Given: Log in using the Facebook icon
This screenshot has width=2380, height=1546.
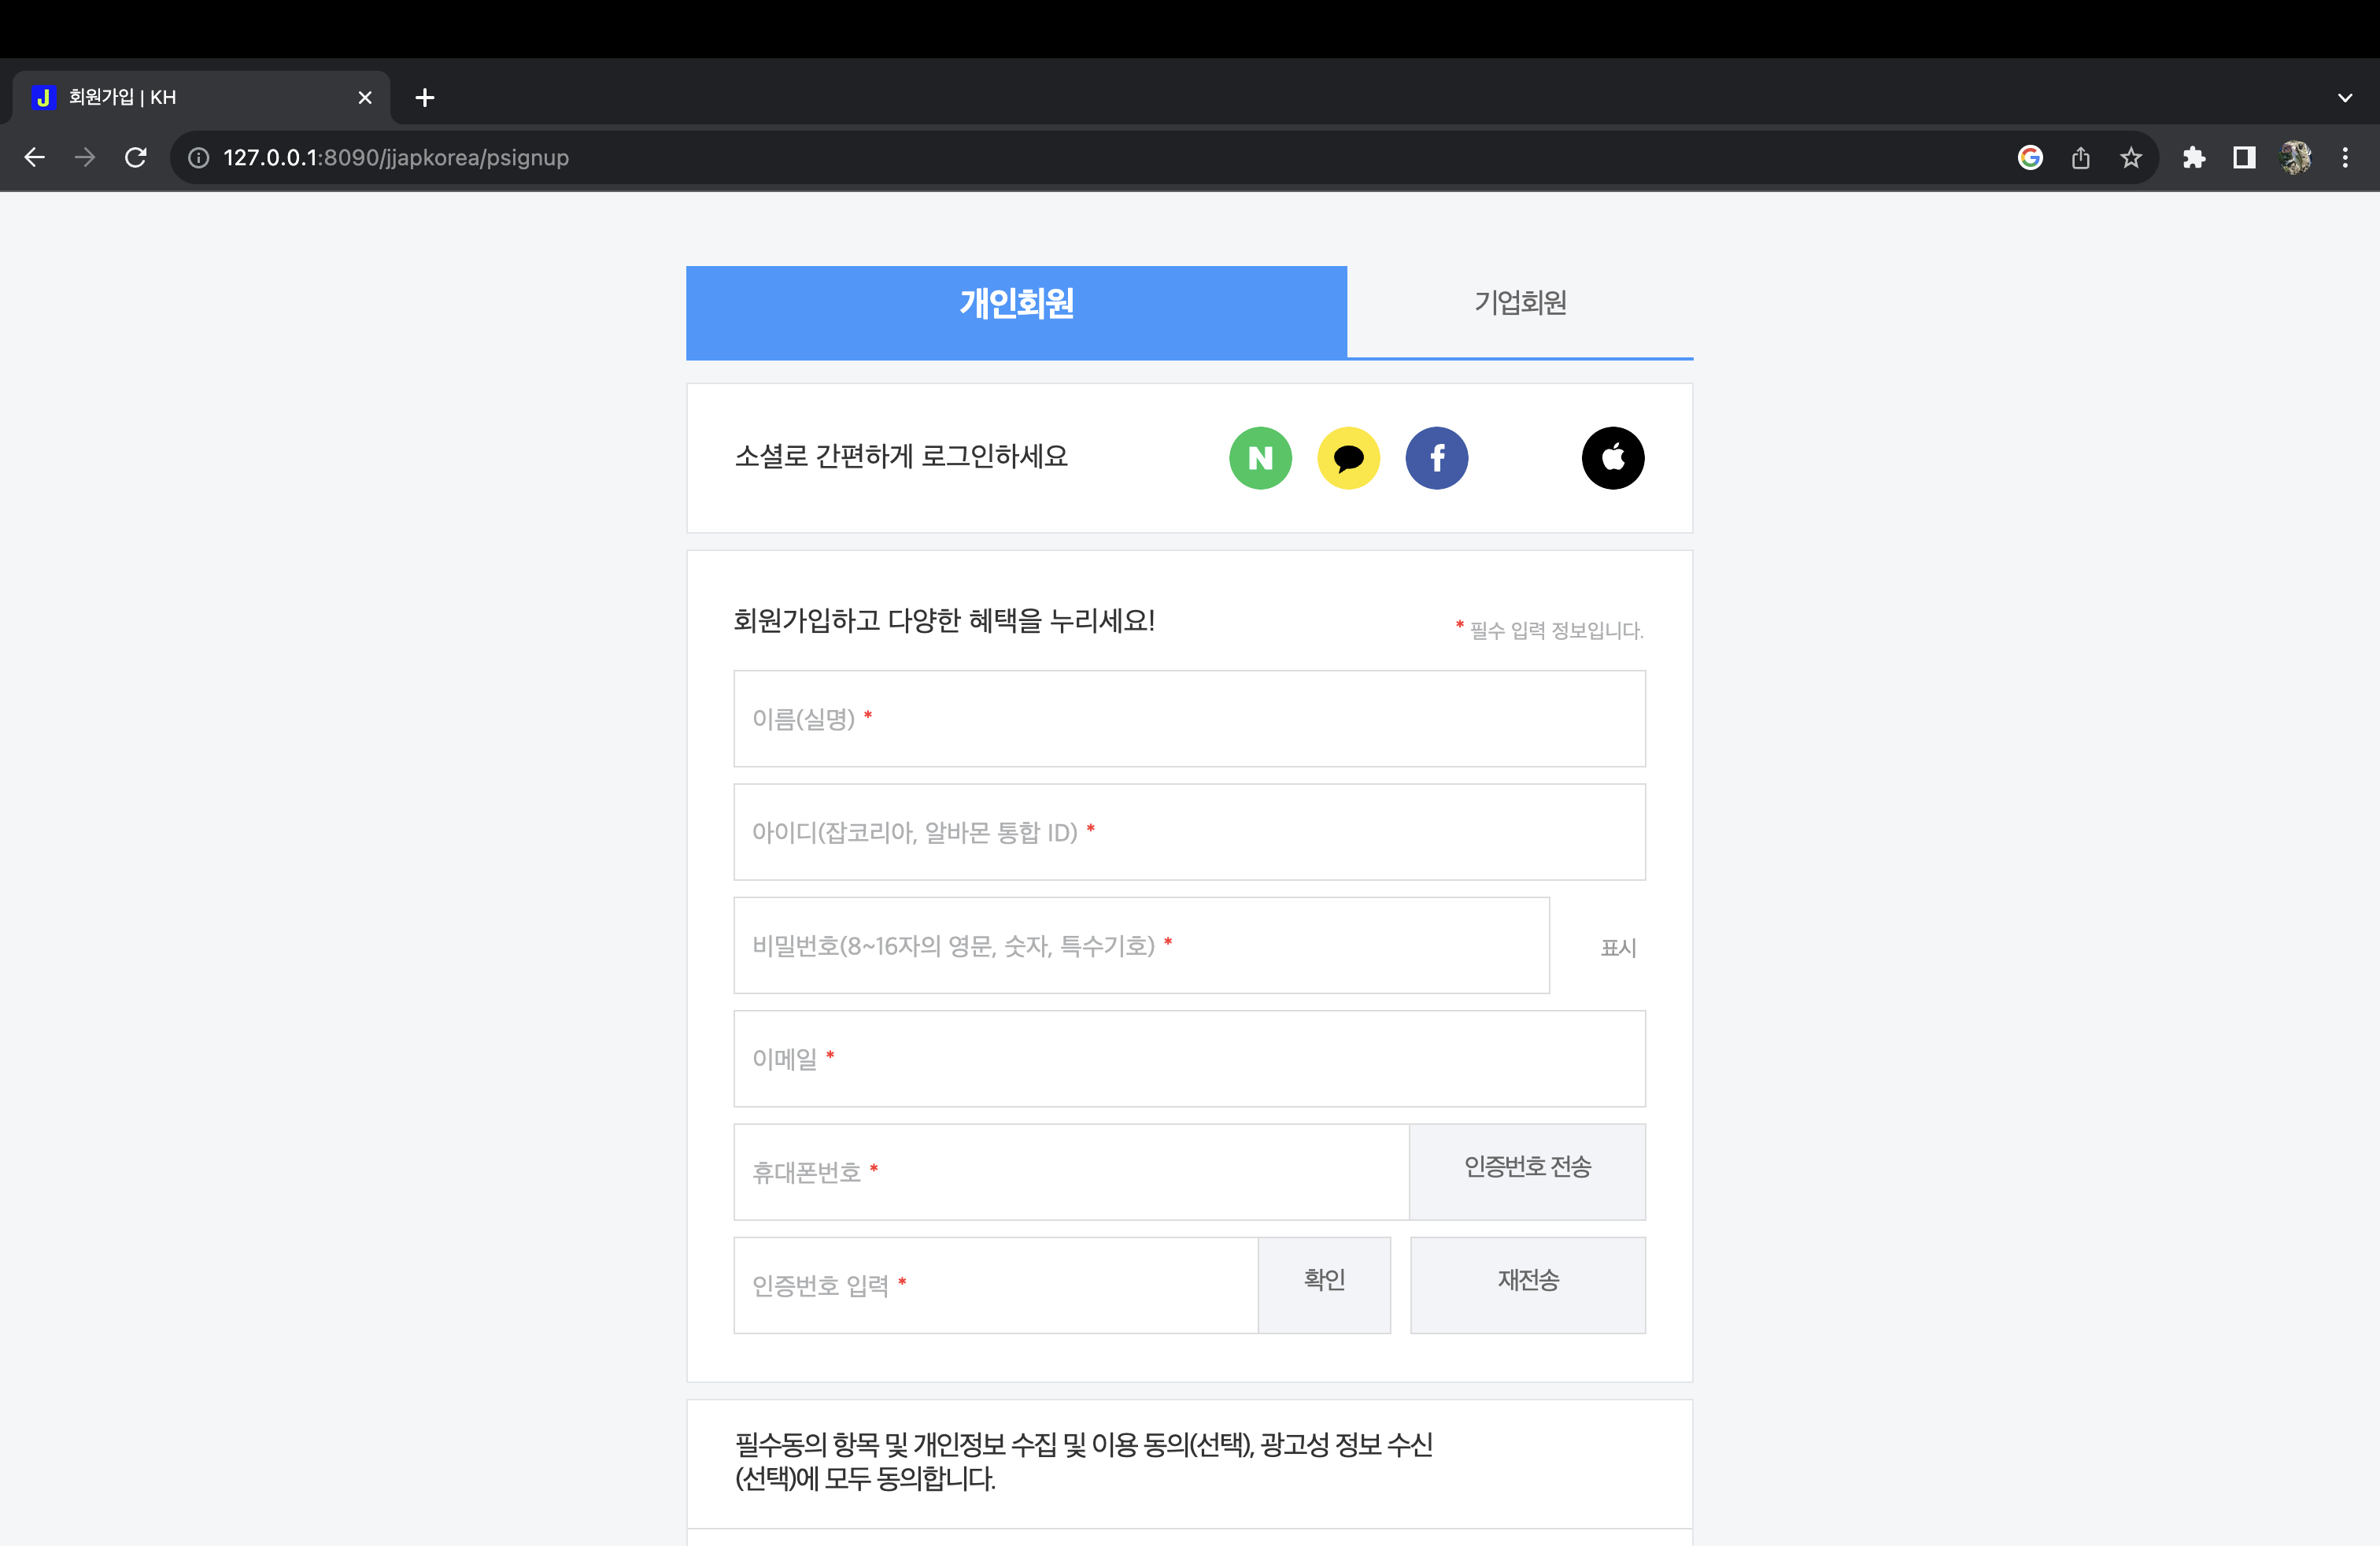Looking at the screenshot, I should pyautogui.click(x=1436, y=458).
